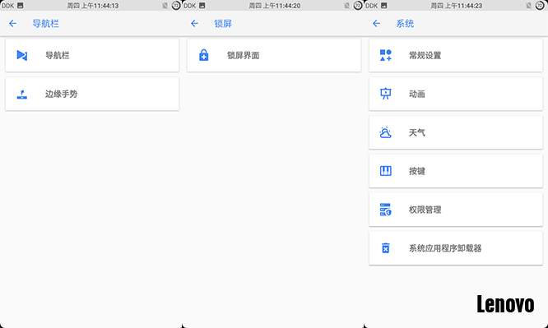Click the 边缘手势 gesture icon

[22, 94]
